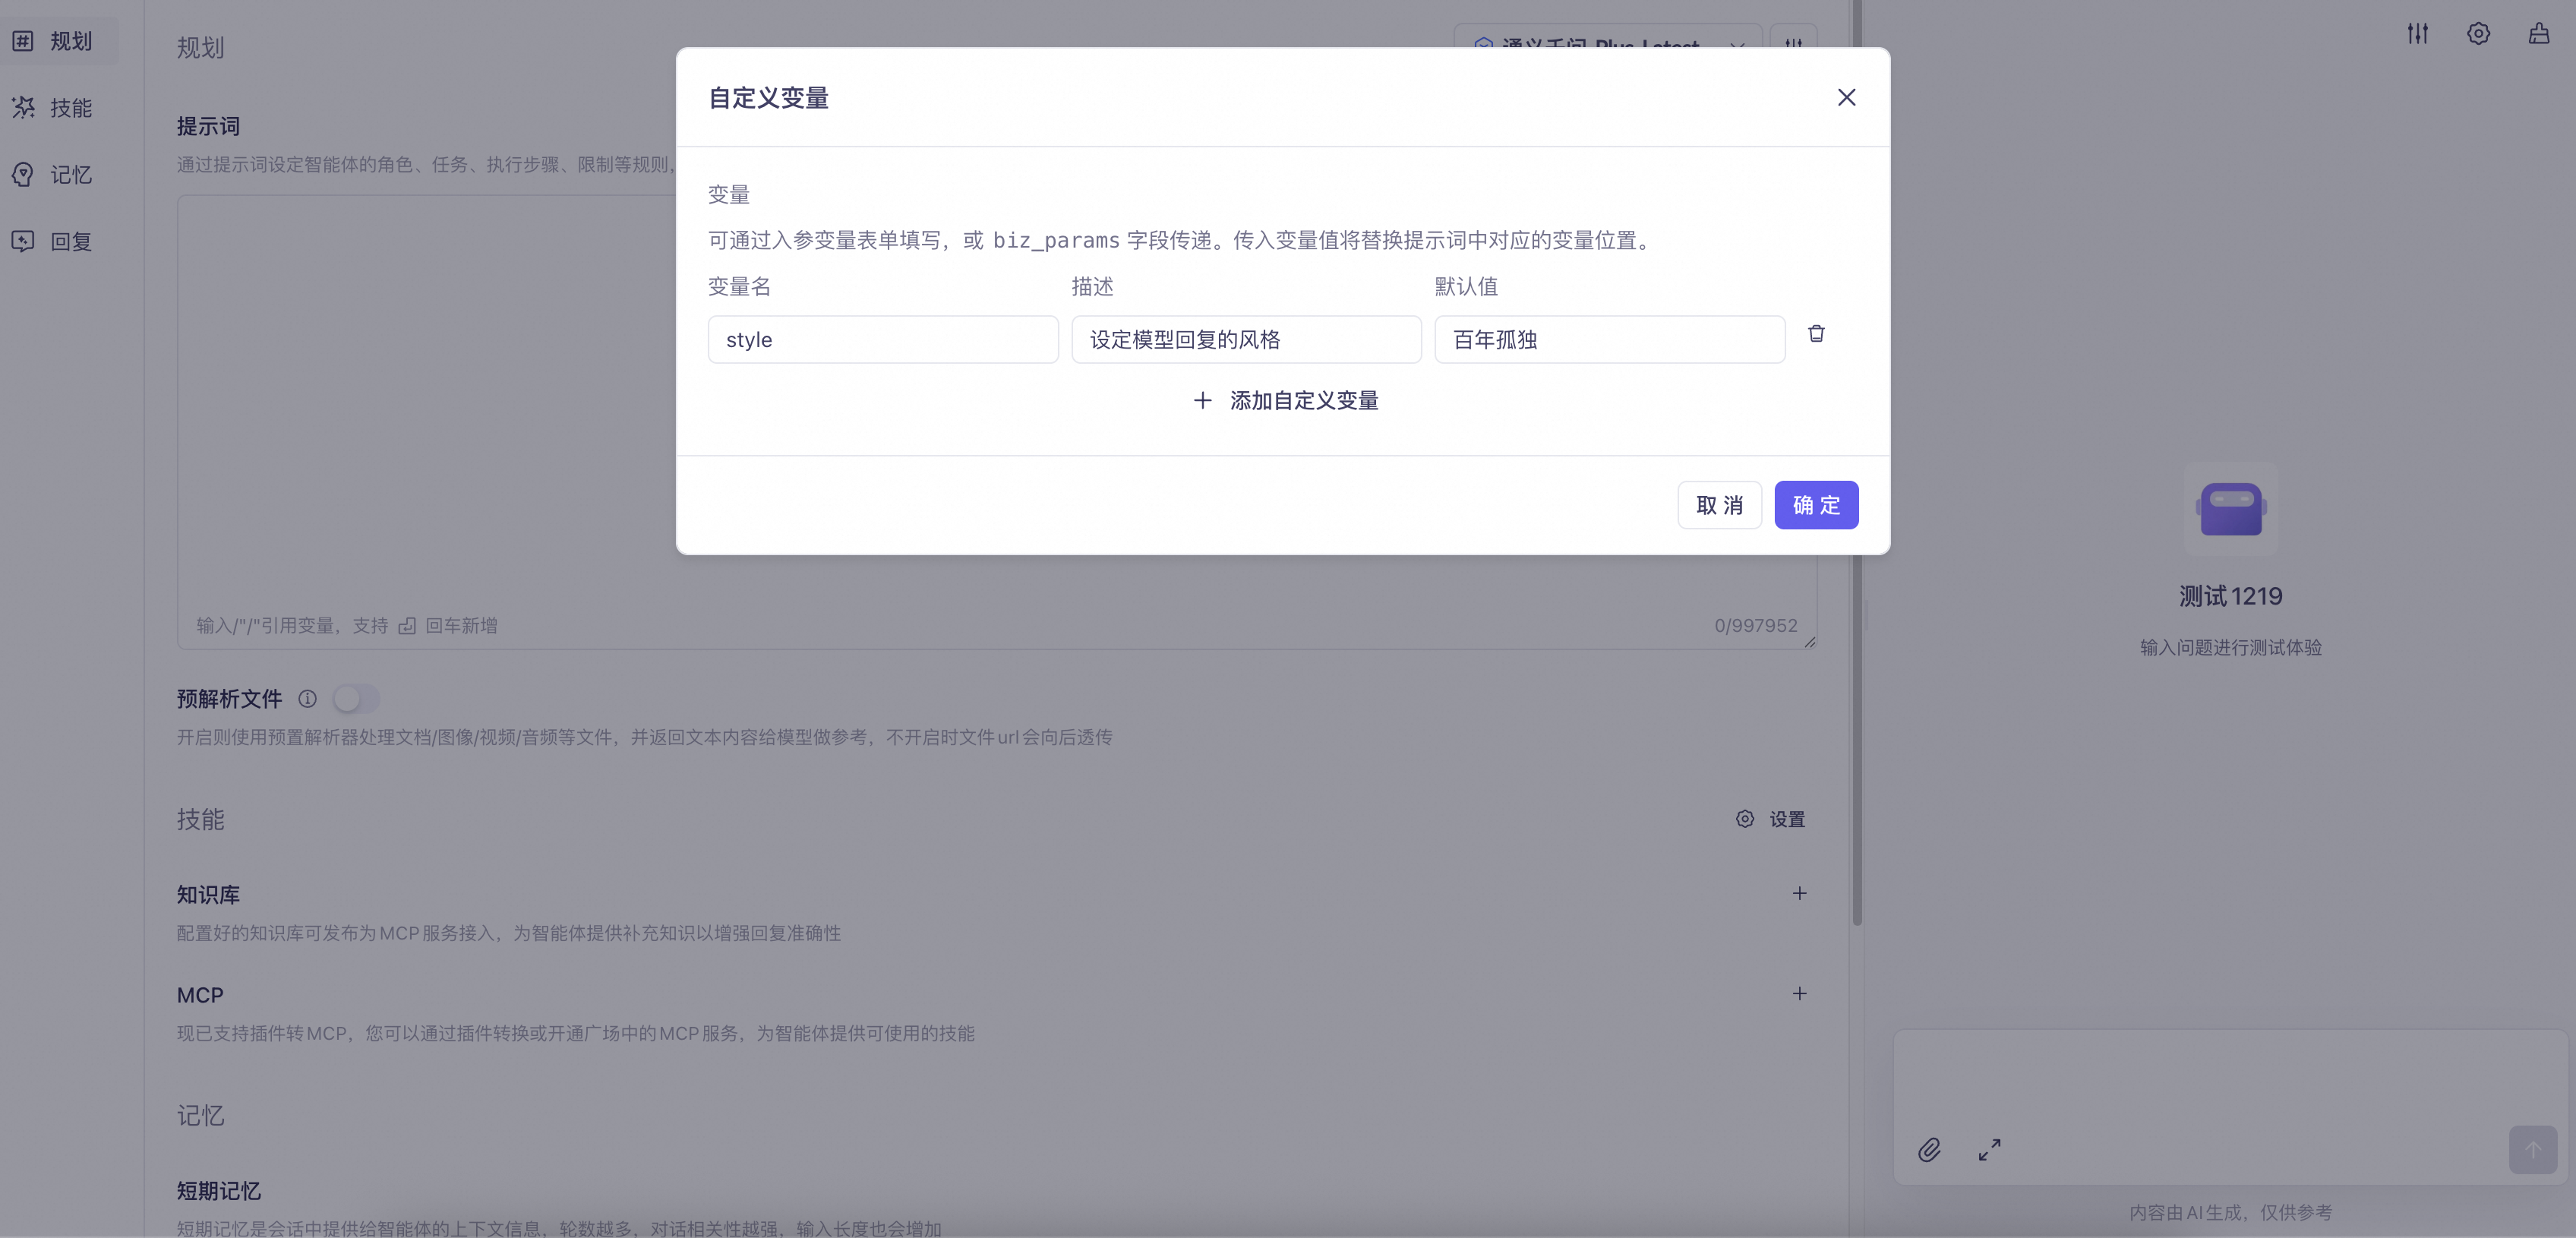The image size is (2576, 1238).
Task: Open the settings gear at top right
Action: coord(2479,33)
